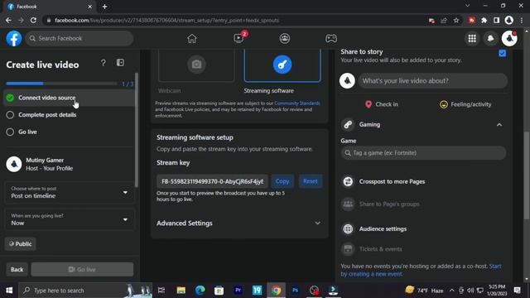Open Photoshop in taskbar
This screenshot has height=298, width=530.
(295, 291)
